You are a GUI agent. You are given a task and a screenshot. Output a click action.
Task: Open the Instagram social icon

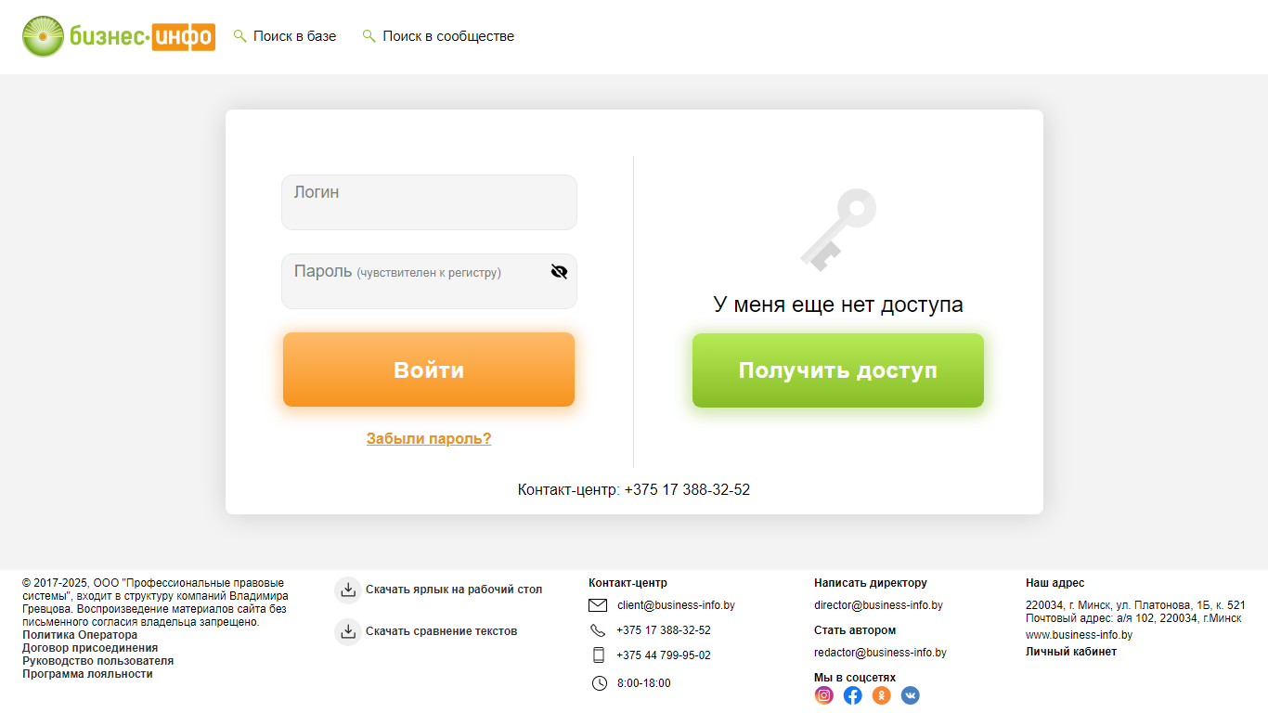coord(824,695)
